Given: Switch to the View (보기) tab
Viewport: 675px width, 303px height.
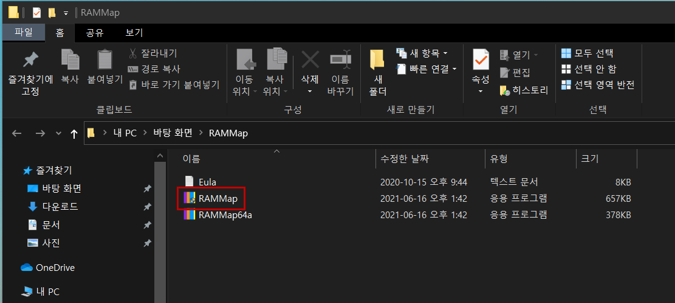Looking at the screenshot, I should pos(134,33).
